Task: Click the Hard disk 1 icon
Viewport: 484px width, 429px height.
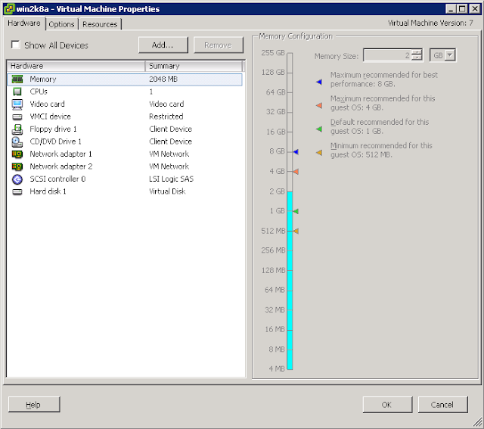Action: 17,191
